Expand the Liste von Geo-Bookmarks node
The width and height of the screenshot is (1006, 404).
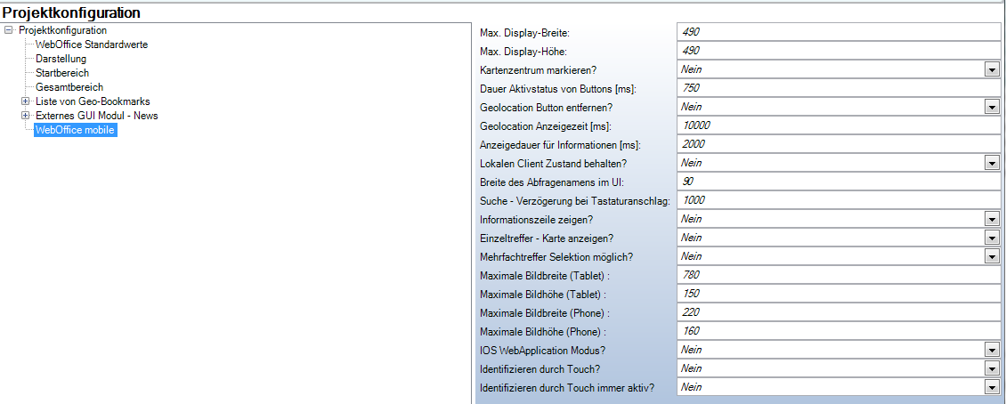pyautogui.click(x=26, y=101)
